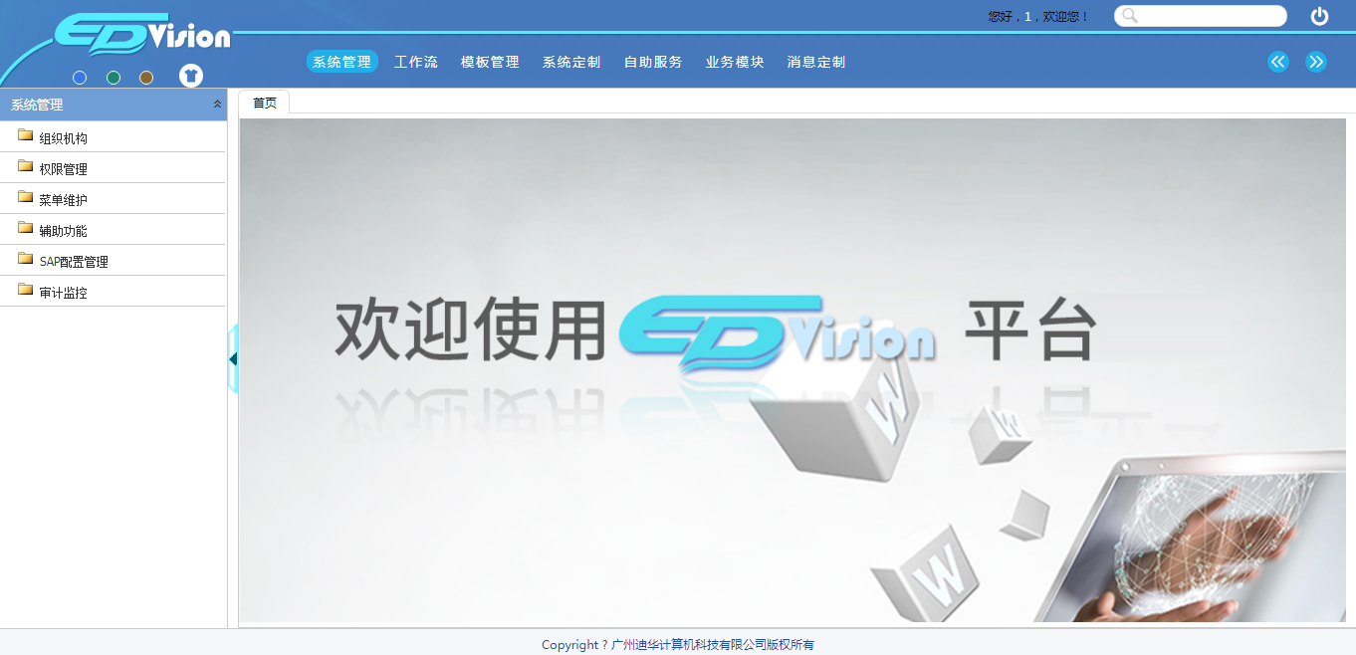Click the greeting text 您好，1，欢迎您！

pyautogui.click(x=1038, y=17)
